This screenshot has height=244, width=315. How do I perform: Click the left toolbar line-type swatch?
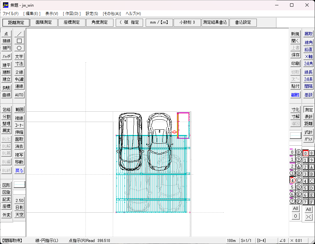(20, 184)
